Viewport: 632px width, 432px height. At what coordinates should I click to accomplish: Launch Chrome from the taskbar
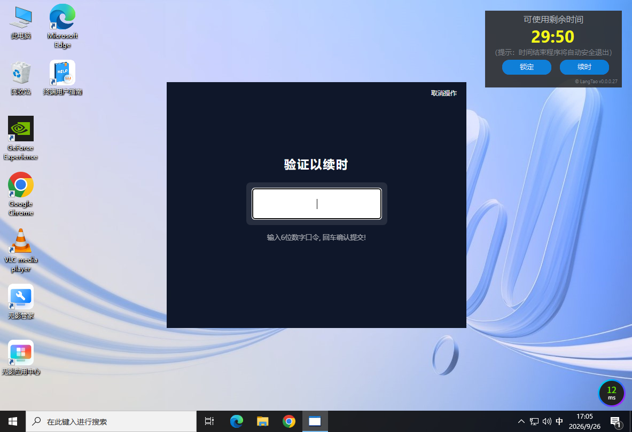tap(289, 421)
